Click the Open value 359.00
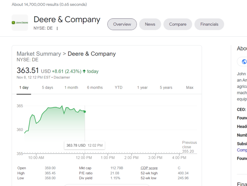The height and width of the screenshot is (186, 247). tap(50, 168)
